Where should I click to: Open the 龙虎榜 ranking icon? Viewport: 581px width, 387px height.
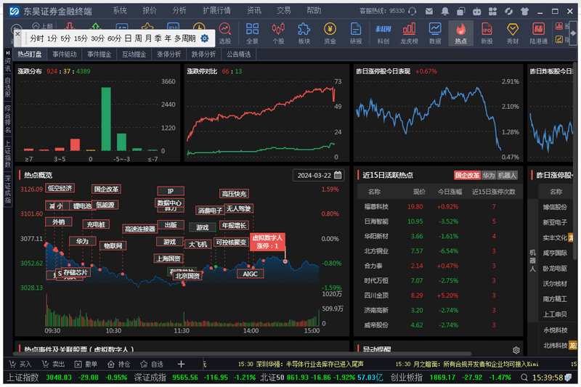[409, 33]
